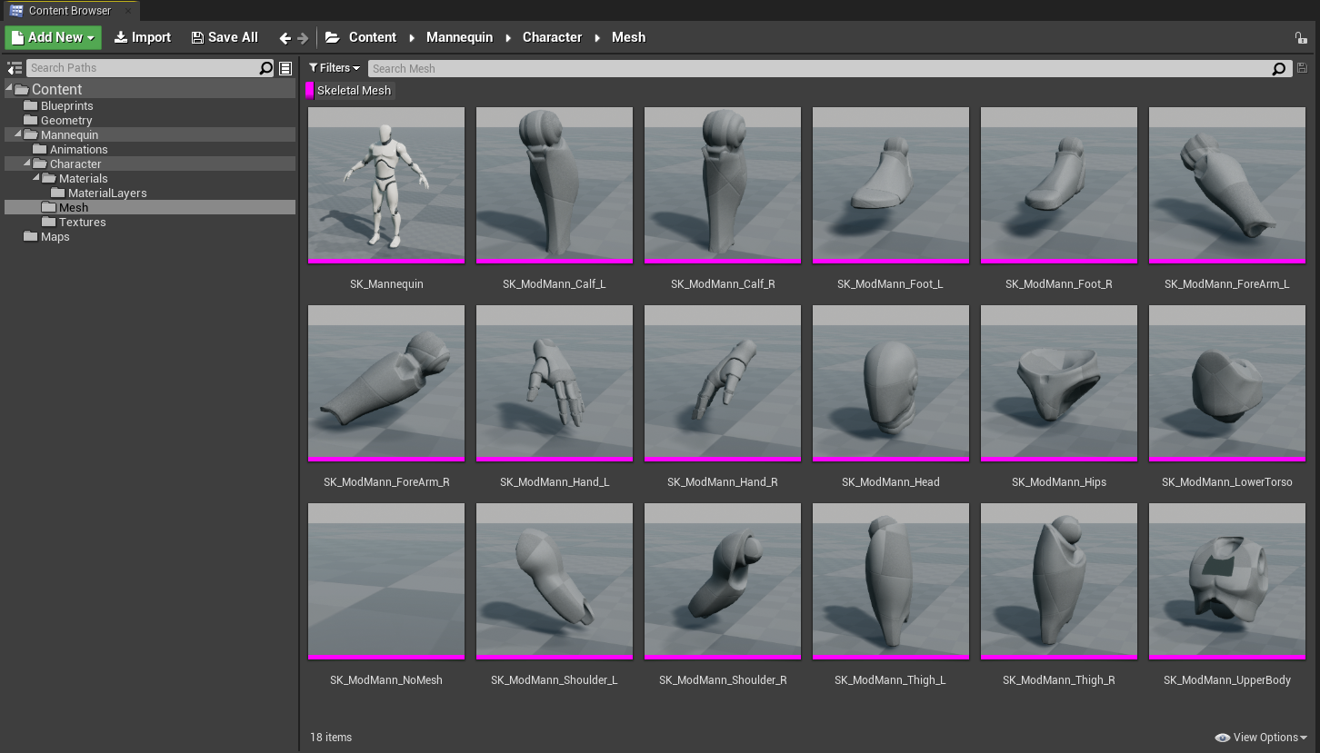Click the magnifier icon in Search Paths

tap(265, 67)
